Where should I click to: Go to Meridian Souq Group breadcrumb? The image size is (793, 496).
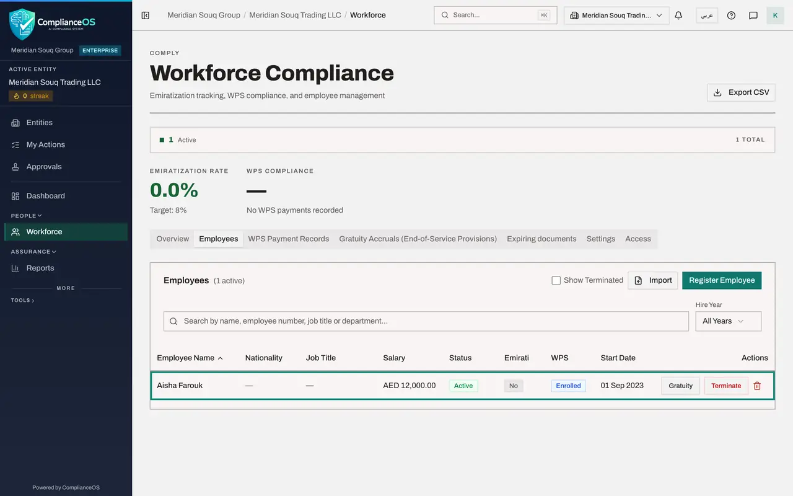pyautogui.click(x=204, y=15)
